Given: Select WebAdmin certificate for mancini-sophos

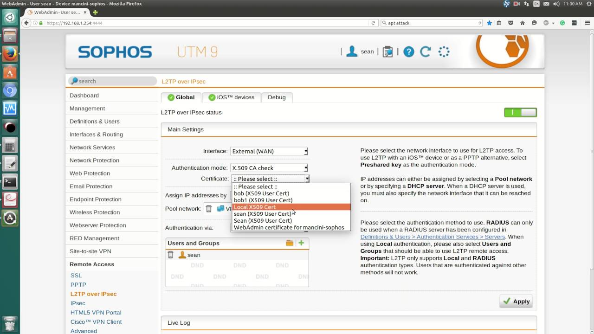Looking at the screenshot, I should (x=291, y=228).
